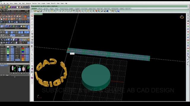This screenshot has height=106, width=190.
Task: Click the Measure item in Main Menu
Action: click(13, 11)
